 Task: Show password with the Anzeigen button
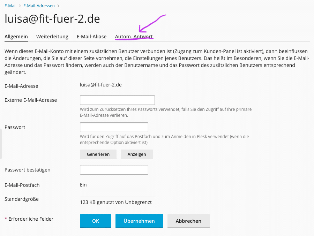[x=137, y=154]
